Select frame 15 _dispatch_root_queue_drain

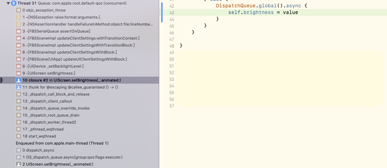coord(79,115)
